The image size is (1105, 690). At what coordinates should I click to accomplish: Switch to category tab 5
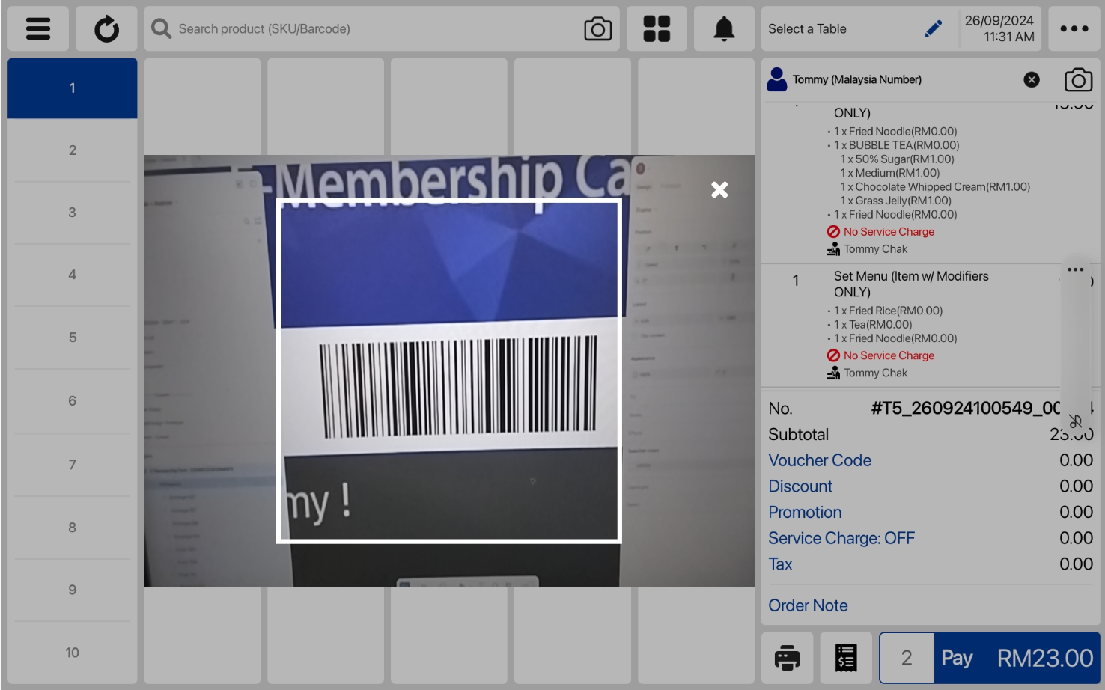pyautogui.click(x=73, y=338)
